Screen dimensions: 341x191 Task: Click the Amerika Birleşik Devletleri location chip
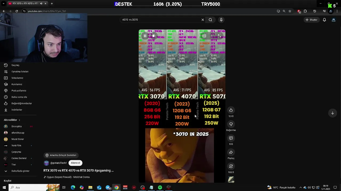point(61,155)
